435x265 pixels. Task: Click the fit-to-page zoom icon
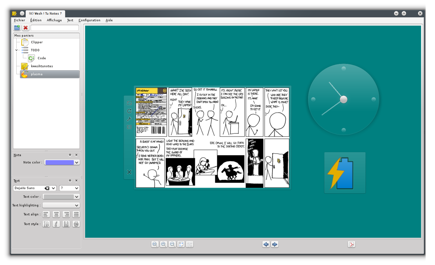181,244
